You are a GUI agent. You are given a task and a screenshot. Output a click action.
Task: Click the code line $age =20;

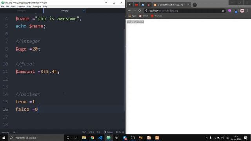(28, 49)
